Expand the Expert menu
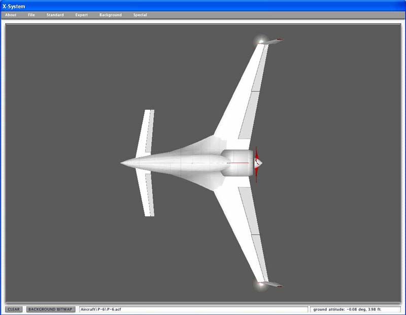Screen dimensions: 406x315 point(82,15)
